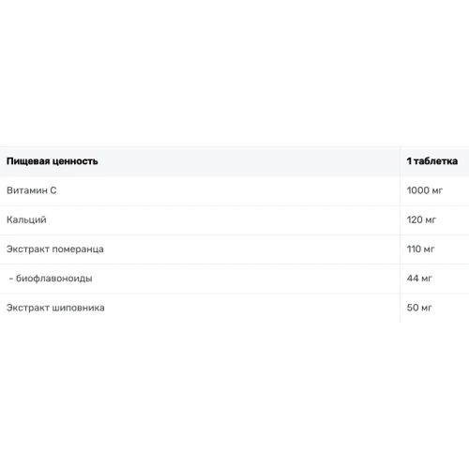Click the Пищевая ценность column header

coord(53,161)
